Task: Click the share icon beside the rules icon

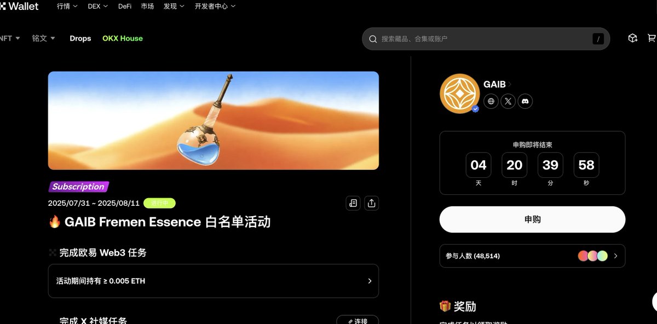Action: pos(372,203)
